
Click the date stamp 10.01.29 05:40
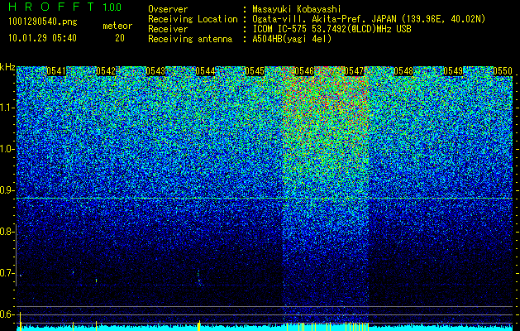pyautogui.click(x=42, y=38)
